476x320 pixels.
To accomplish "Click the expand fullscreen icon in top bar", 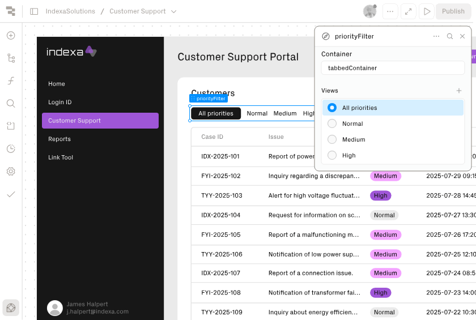I will point(408,11).
